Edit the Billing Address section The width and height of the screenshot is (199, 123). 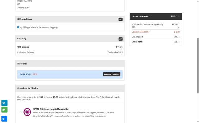(x=120, y=19)
